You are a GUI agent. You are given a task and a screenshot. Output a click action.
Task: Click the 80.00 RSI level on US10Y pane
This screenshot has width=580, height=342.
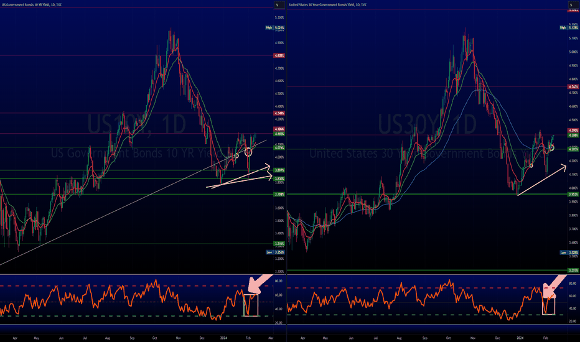[279, 281]
